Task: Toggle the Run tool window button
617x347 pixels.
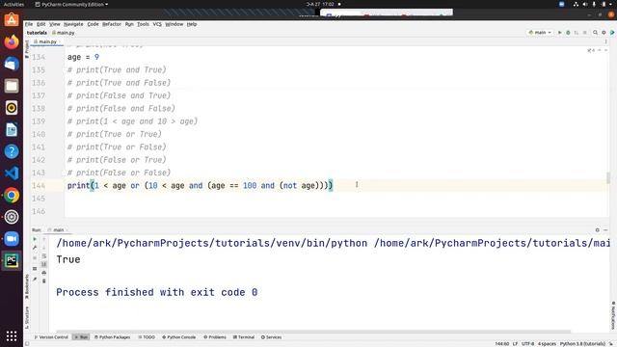Action: (x=81, y=337)
